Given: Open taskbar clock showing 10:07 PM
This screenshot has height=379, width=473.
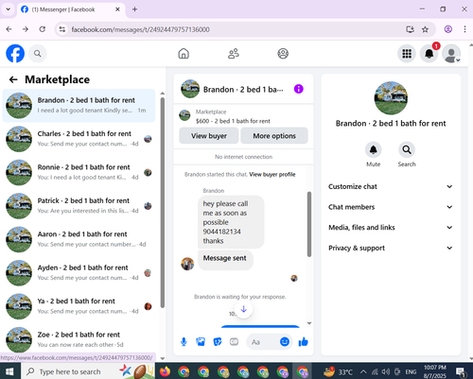Looking at the screenshot, I should [x=435, y=371].
